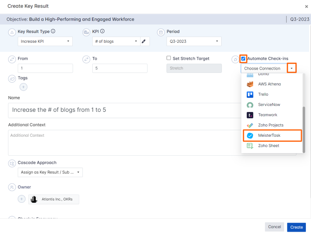Screen dimensions: 311x235
Task: Open the Key Result Type dropdown
Action: tap(45, 41)
